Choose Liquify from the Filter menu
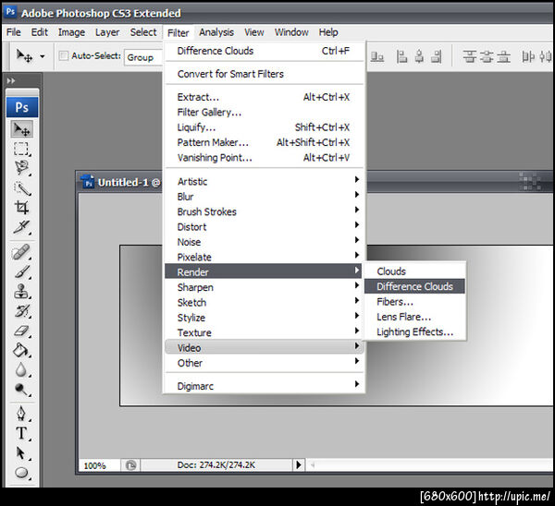 (264, 127)
